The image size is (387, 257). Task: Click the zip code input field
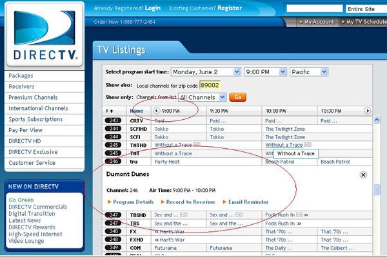pyautogui.click(x=210, y=85)
